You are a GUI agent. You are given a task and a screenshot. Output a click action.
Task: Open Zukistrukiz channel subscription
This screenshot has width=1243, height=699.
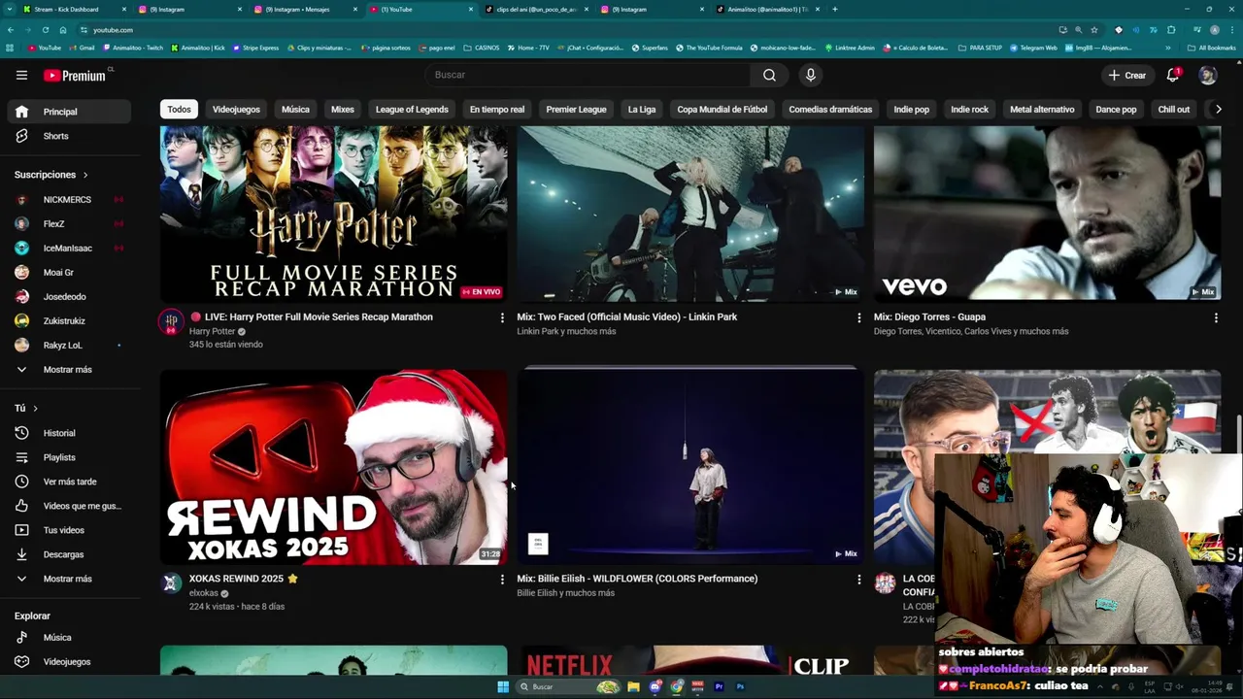68,321
